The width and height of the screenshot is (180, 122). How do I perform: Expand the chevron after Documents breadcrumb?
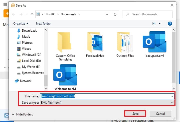(79, 14)
